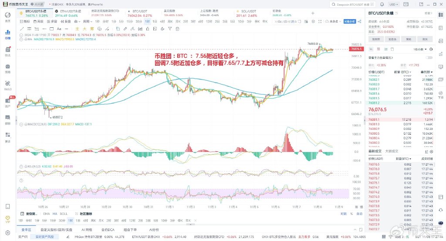Open the 未命名 layout dropdown

(x=333, y=22)
